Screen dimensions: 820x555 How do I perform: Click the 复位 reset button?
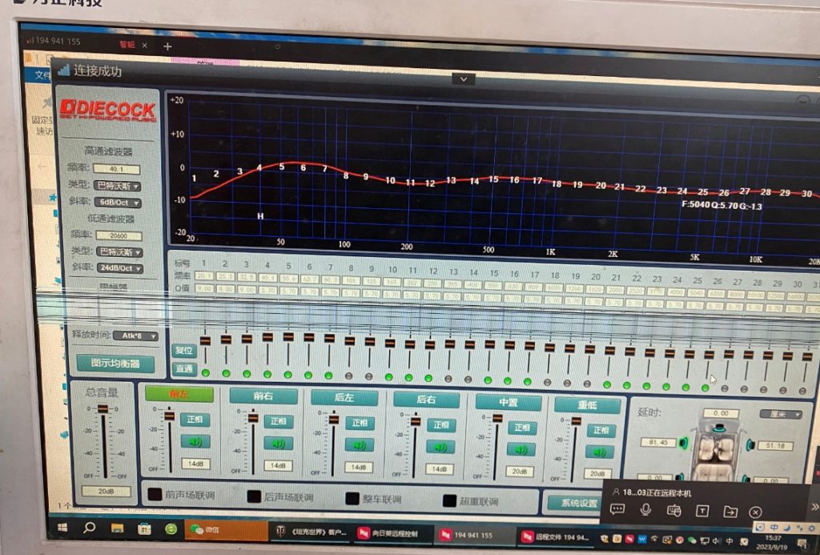pos(184,350)
